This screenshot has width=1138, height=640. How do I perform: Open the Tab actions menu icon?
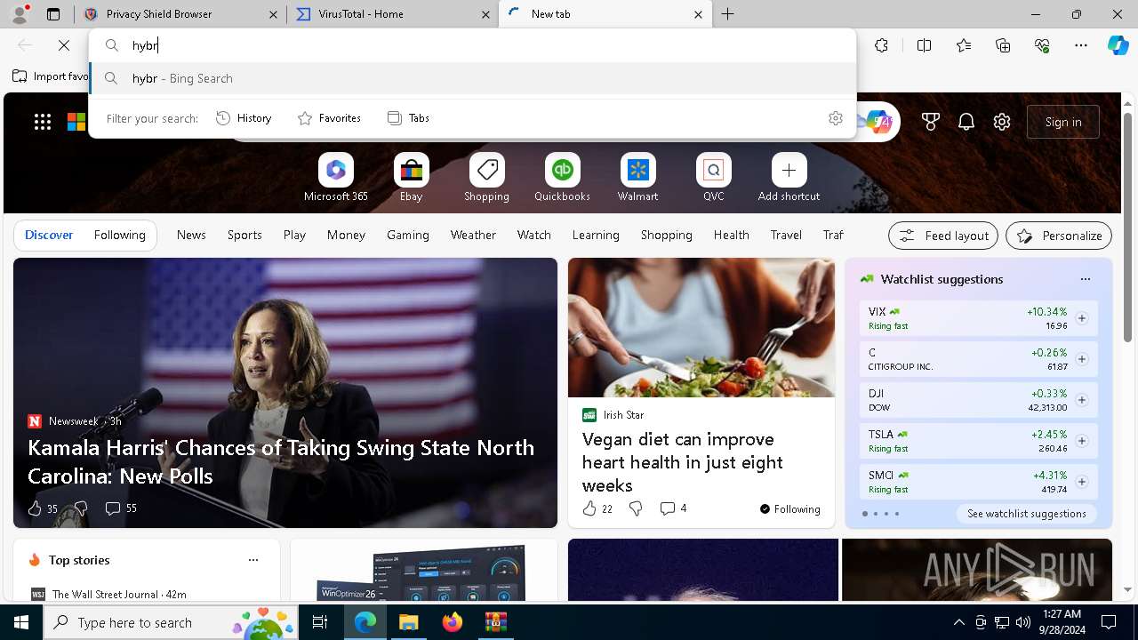click(x=53, y=14)
